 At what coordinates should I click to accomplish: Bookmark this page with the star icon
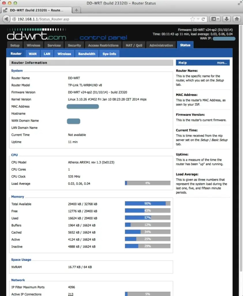(192, 19)
